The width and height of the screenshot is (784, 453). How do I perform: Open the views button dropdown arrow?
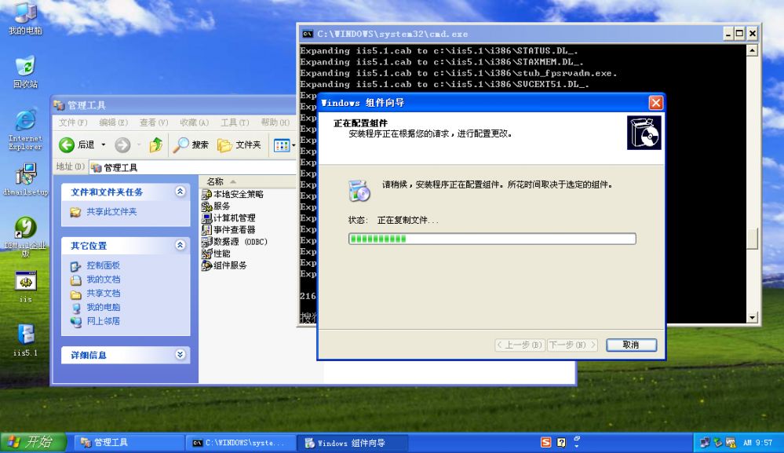(x=294, y=145)
